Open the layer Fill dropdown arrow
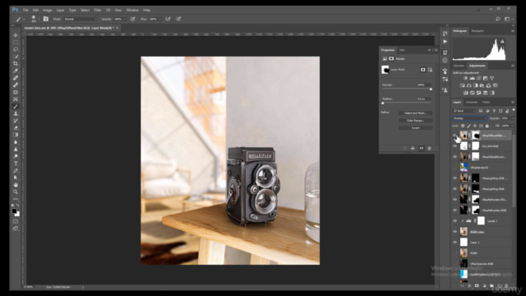Image resolution: width=526 pixels, height=296 pixels. pos(513,126)
